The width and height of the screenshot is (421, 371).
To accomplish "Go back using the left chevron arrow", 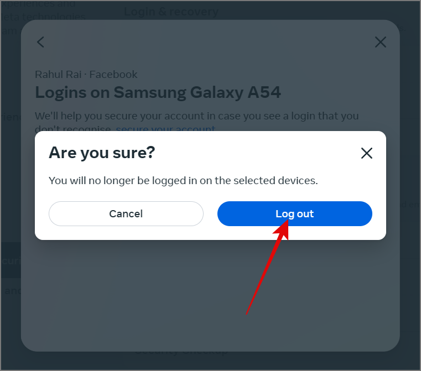I will click(40, 42).
